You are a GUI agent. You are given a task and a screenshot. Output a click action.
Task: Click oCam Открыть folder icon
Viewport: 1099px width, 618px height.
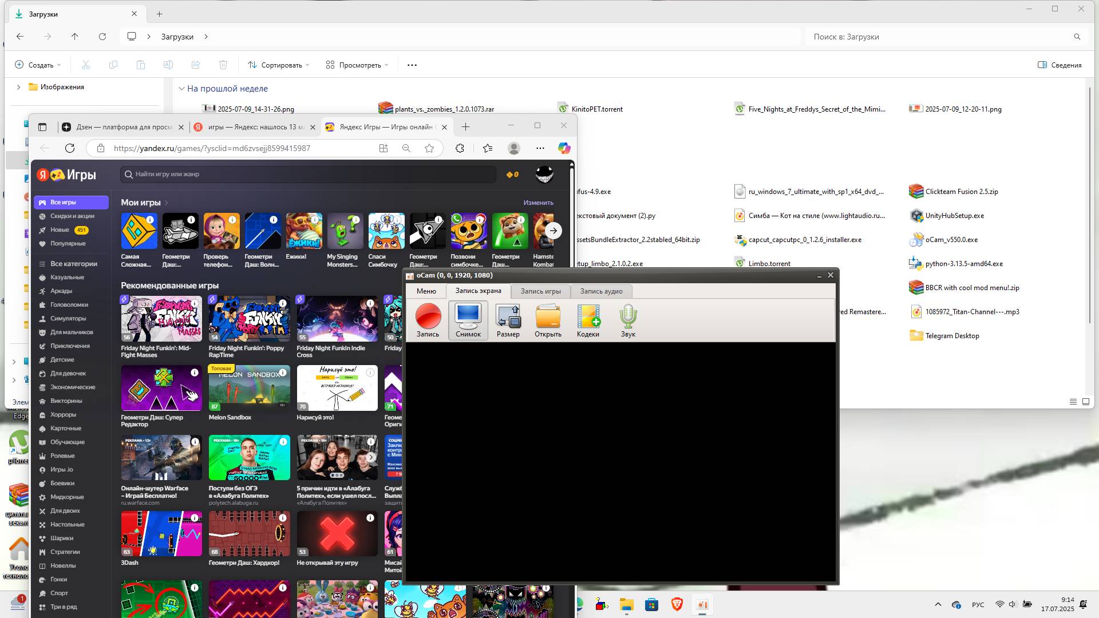point(548,320)
